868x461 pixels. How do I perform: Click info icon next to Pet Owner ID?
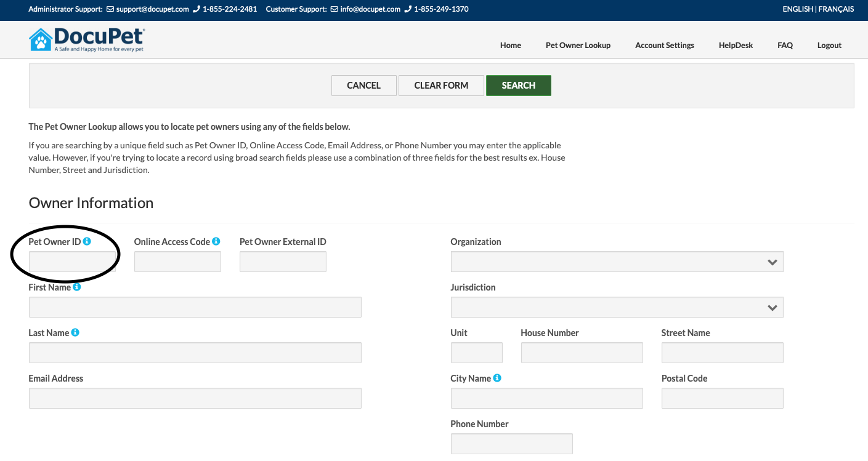pos(87,241)
